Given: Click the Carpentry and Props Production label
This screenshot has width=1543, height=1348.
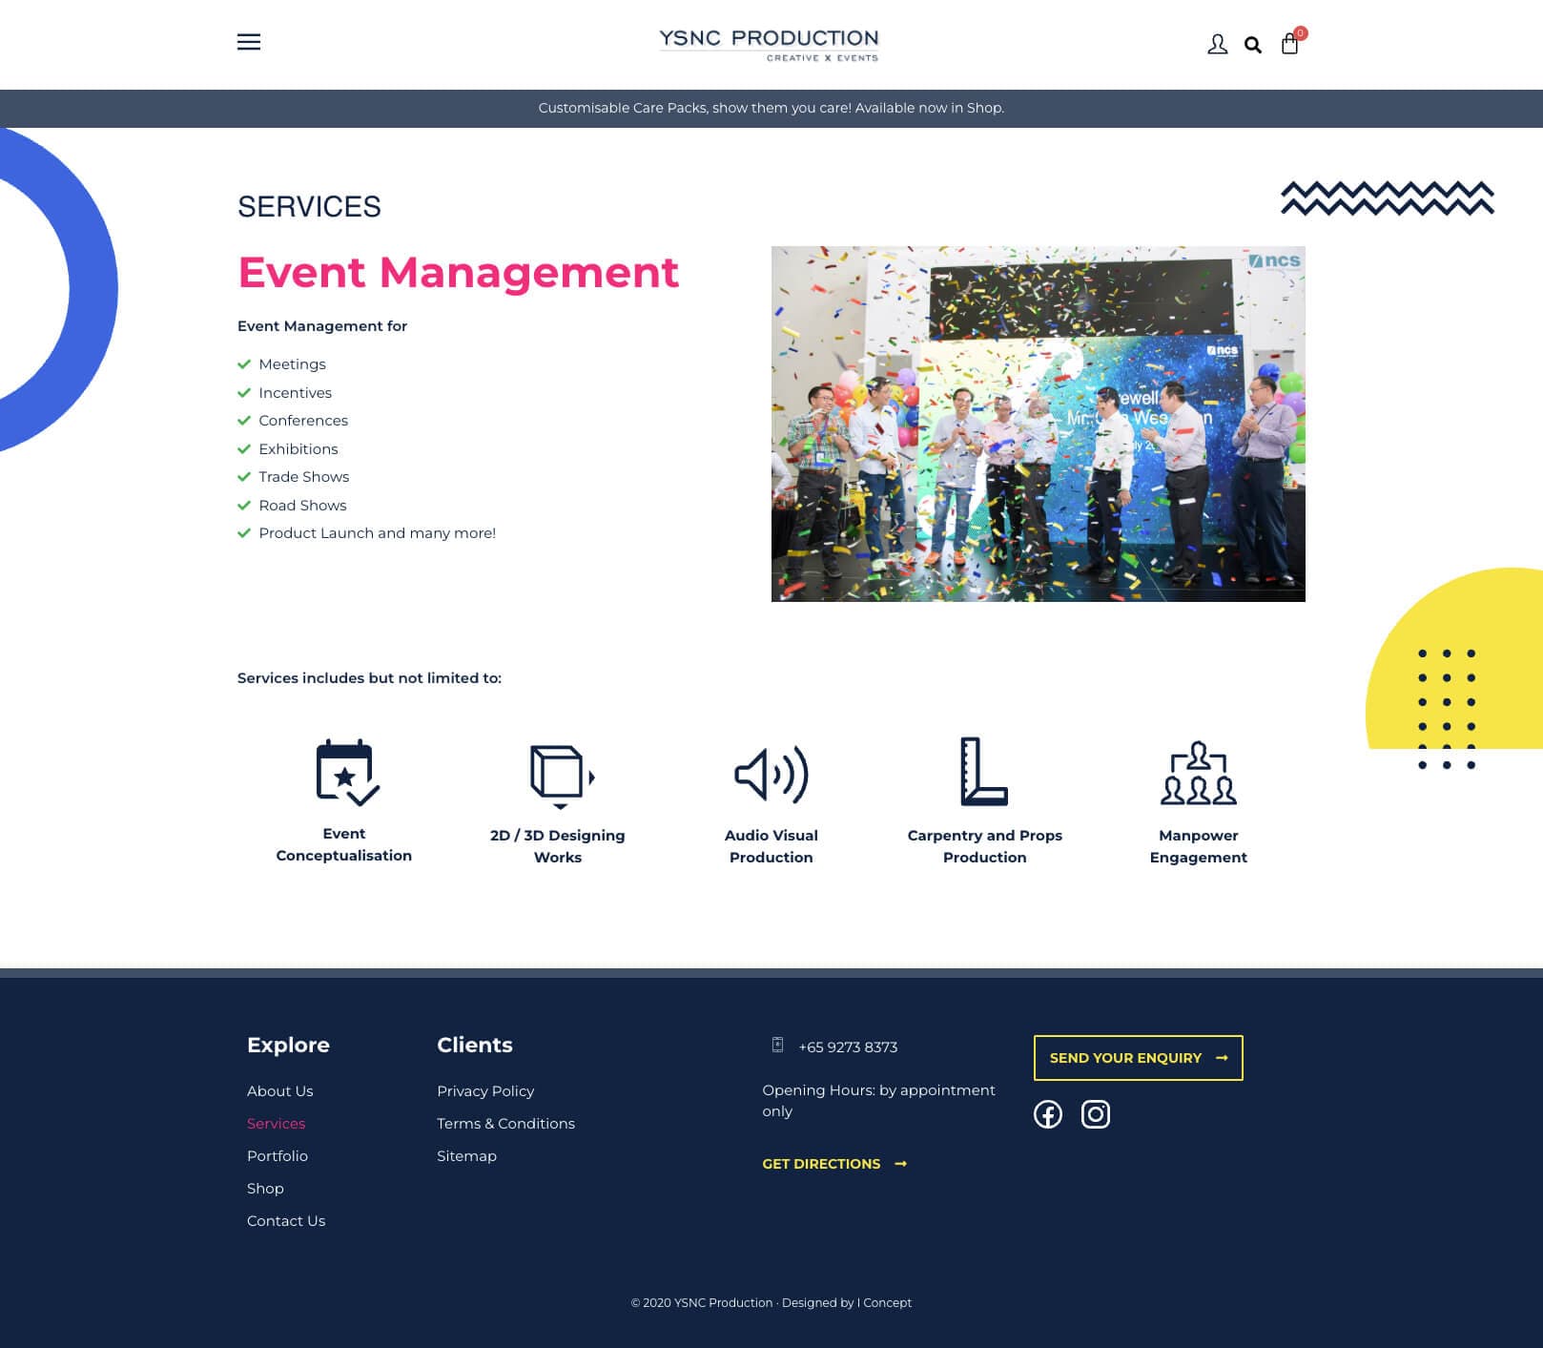Looking at the screenshot, I should 985,847.
